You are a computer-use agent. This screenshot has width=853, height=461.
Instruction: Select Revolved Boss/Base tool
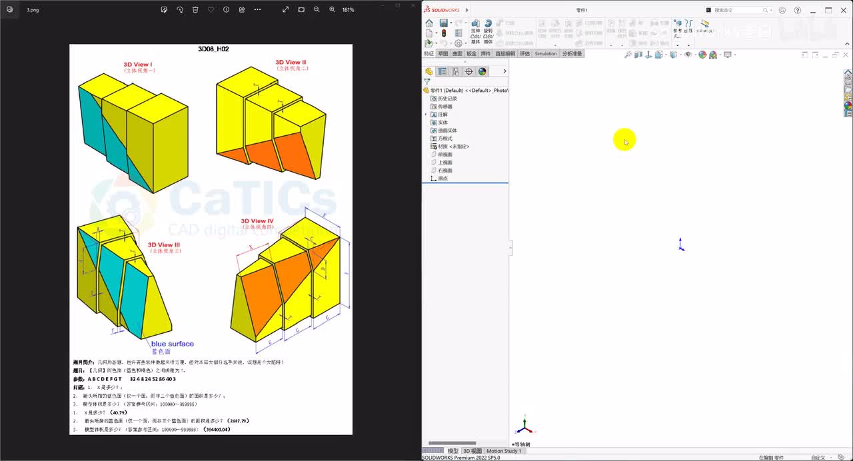(x=488, y=31)
